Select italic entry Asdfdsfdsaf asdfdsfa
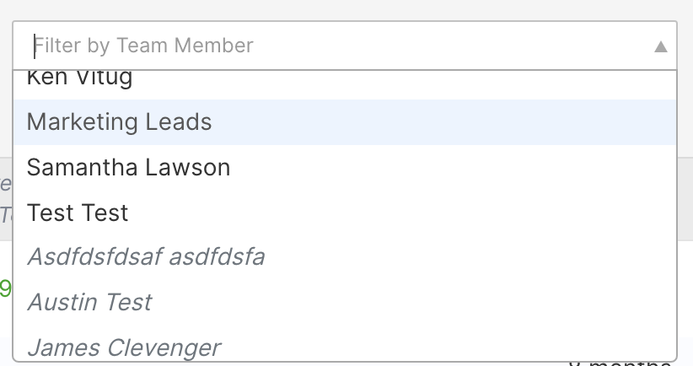This screenshot has width=693, height=366. click(x=345, y=257)
